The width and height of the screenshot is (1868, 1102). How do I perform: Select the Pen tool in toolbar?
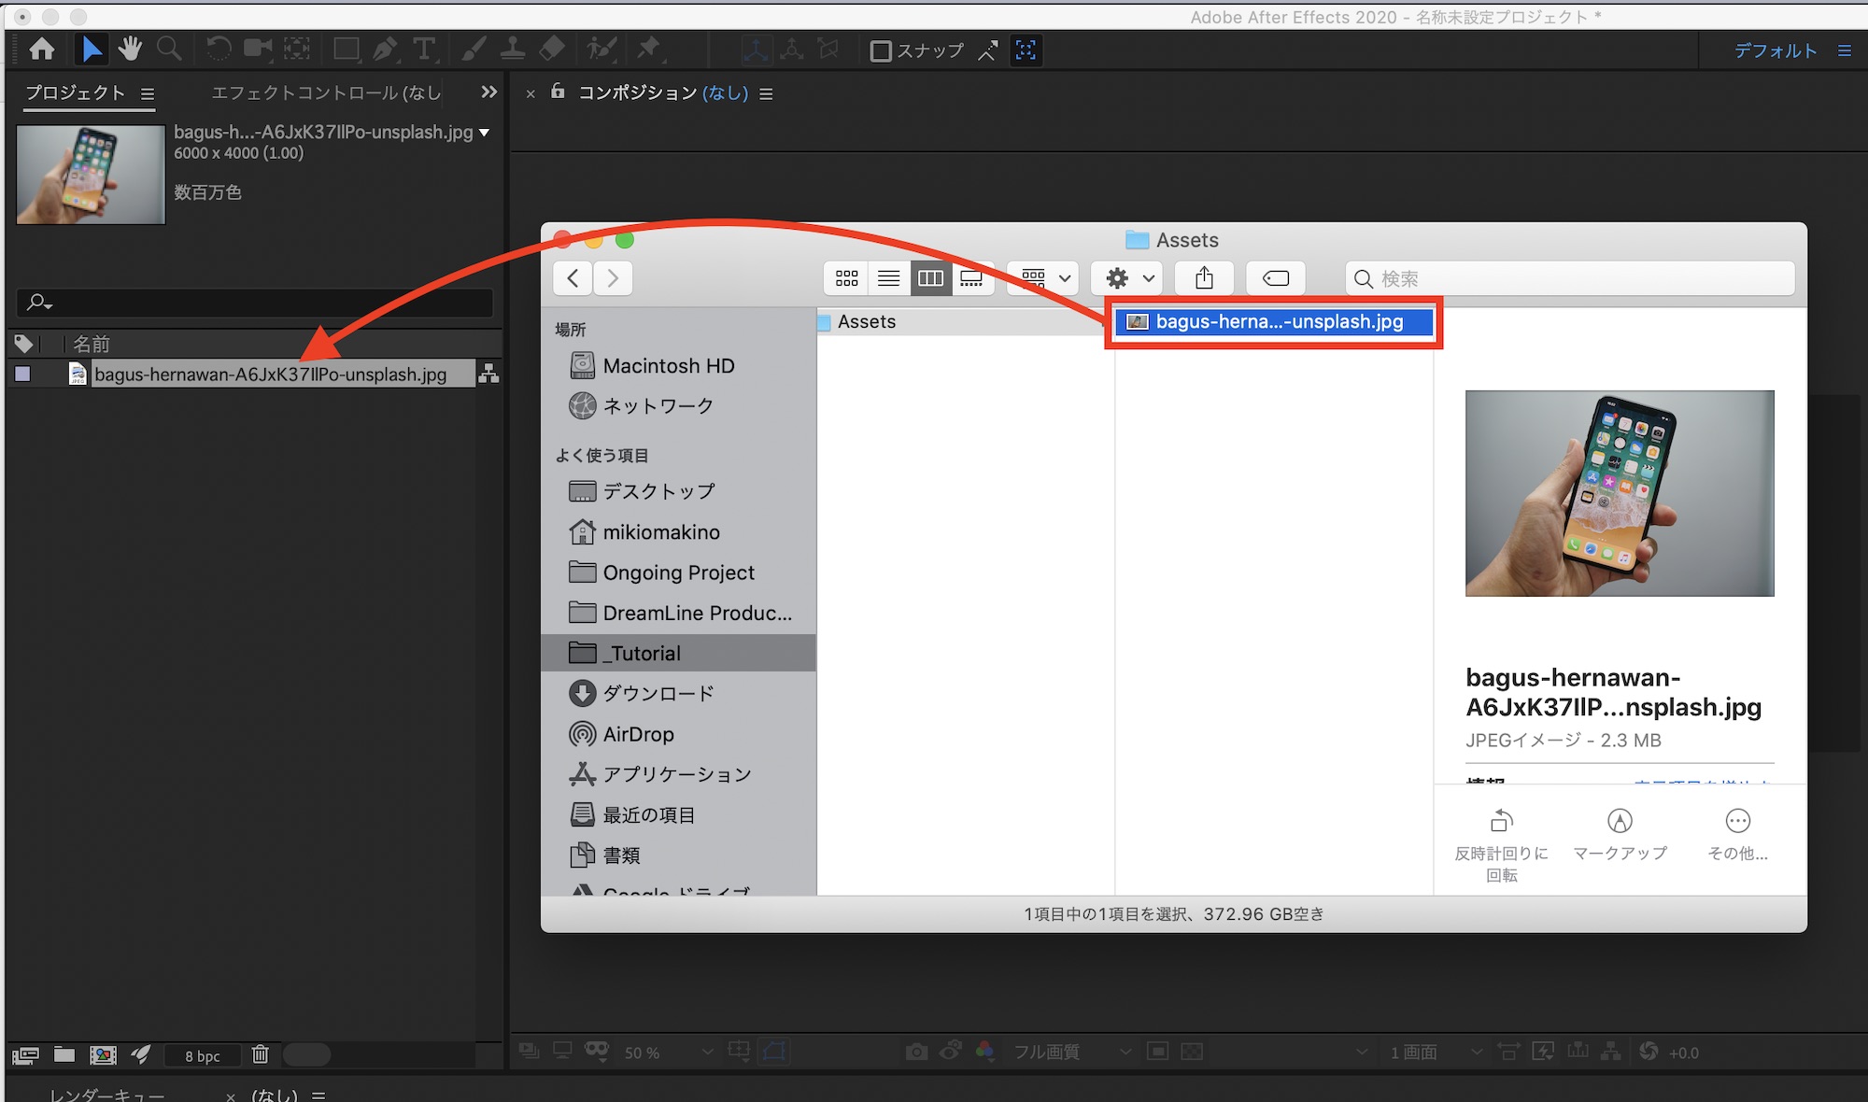385,49
